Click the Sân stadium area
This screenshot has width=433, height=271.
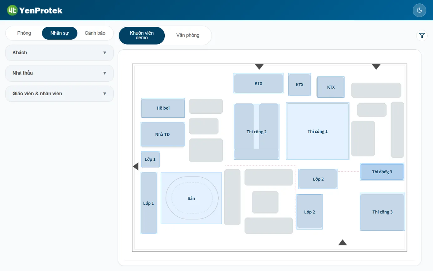coord(191,198)
